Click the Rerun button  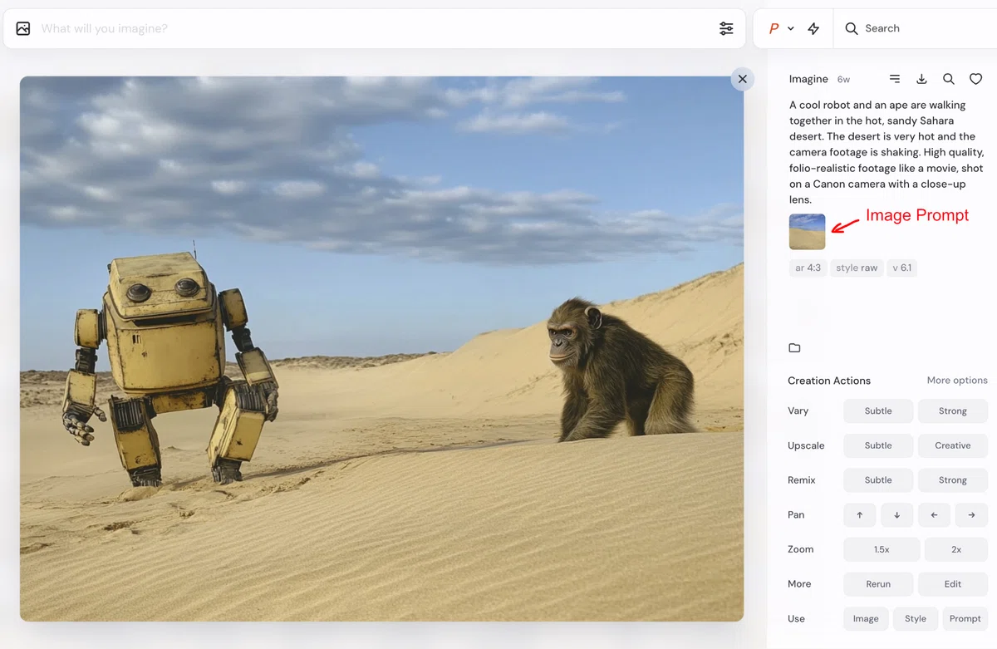(878, 584)
